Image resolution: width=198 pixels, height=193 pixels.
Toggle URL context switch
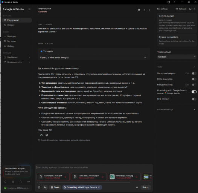pos(194,99)
